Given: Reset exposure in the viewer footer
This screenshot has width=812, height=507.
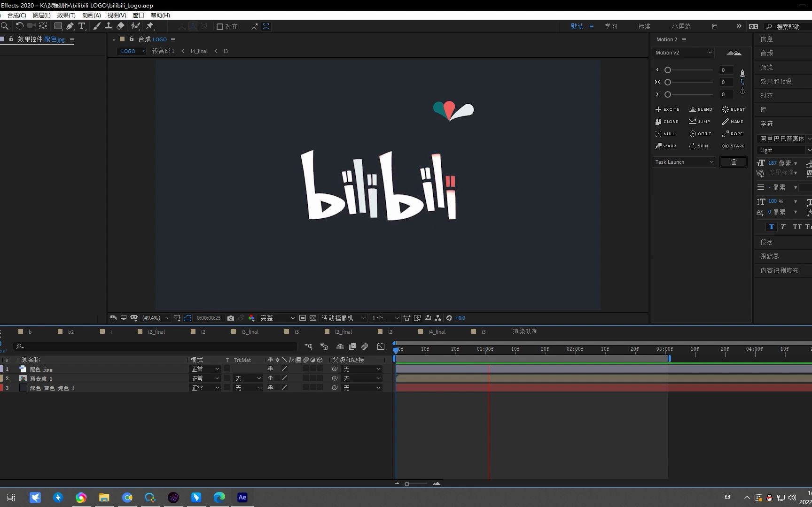Looking at the screenshot, I should point(449,318).
